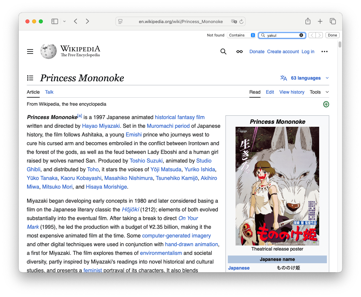Open the page settings icon in address bar

tap(120, 21)
